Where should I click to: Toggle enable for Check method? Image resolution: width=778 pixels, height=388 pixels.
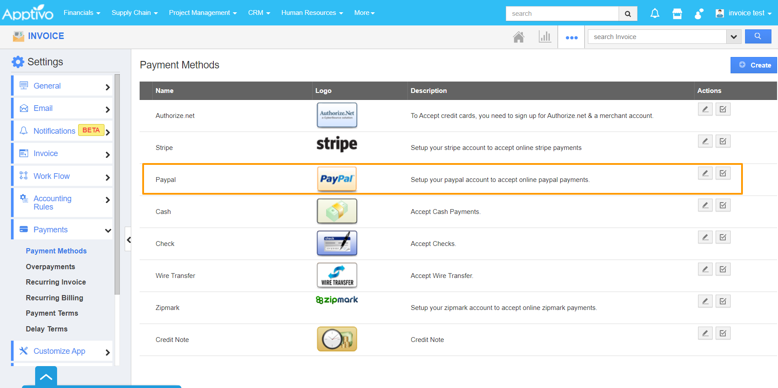click(x=723, y=237)
